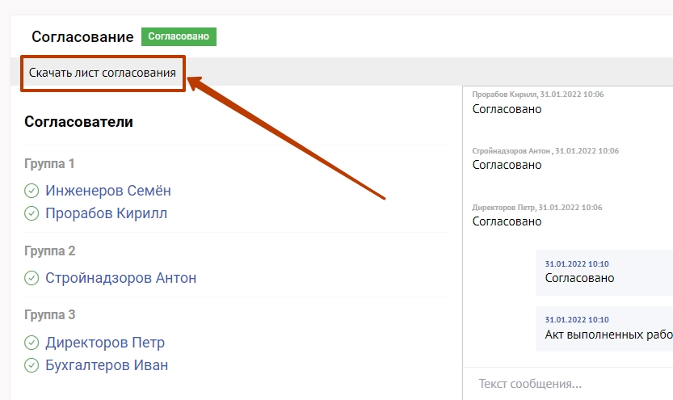
Task: Open approver Стройнадзоров Антон's profile link
Action: click(120, 279)
